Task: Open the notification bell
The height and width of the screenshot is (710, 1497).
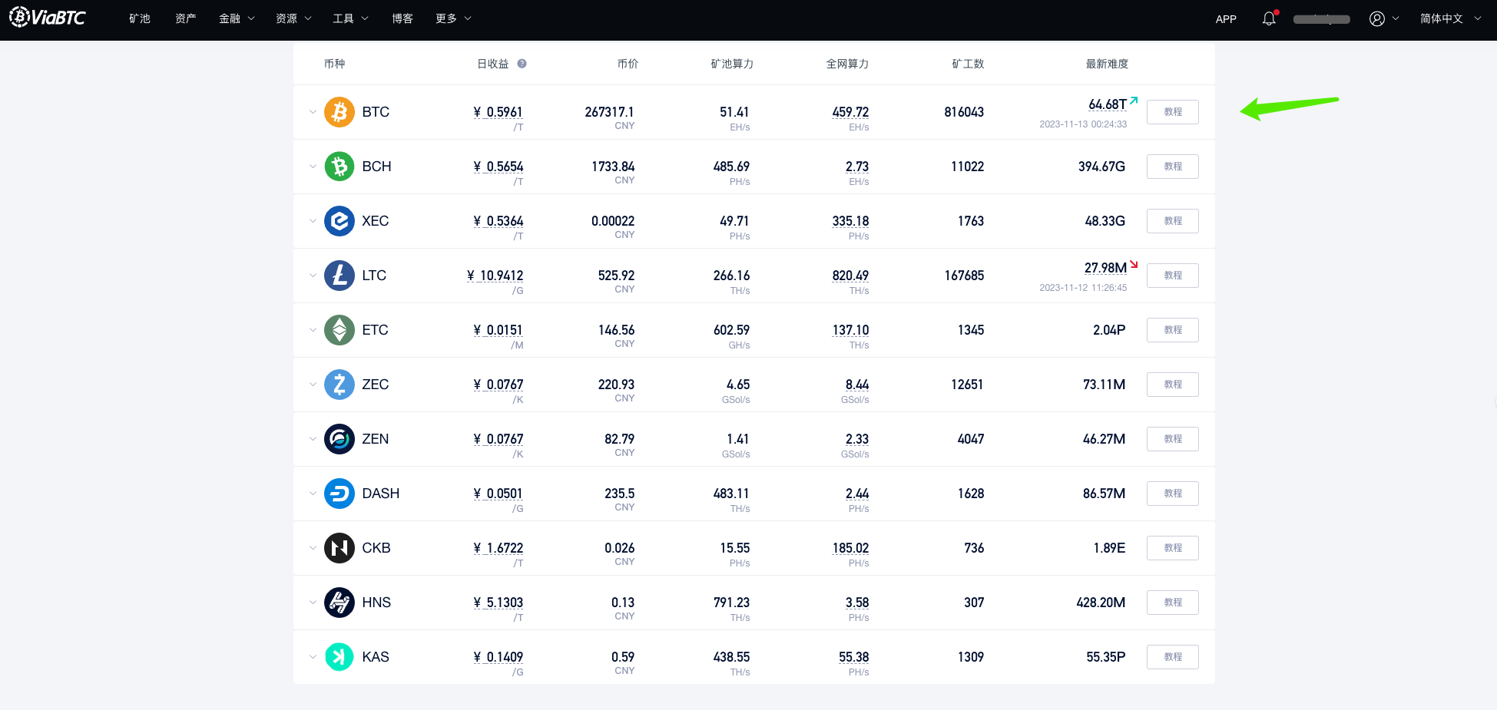Action: click(1269, 18)
